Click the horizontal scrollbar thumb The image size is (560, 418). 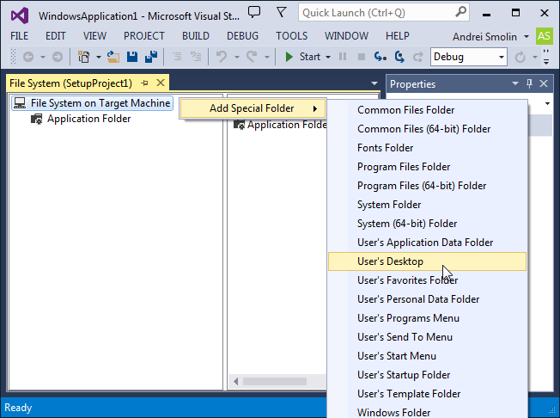[x=275, y=382]
